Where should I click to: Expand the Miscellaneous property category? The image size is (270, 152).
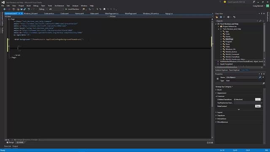click(216, 122)
